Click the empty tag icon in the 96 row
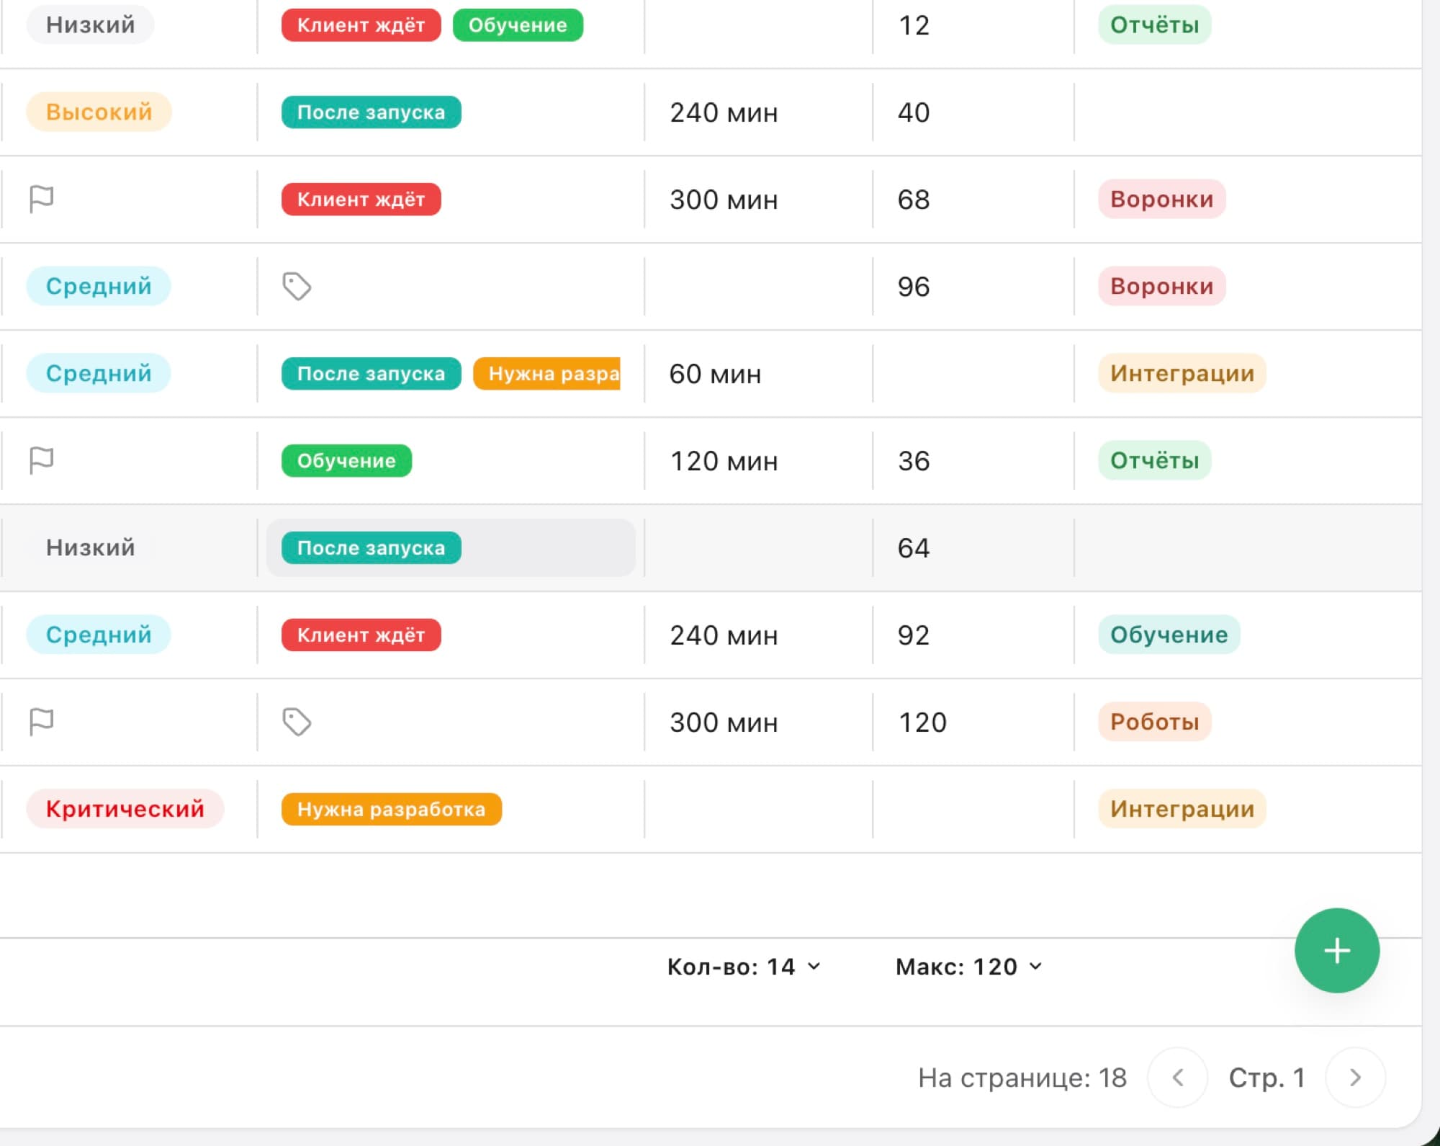This screenshot has height=1146, width=1440. (x=297, y=286)
